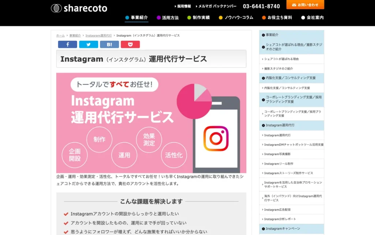The image size is (375, 235).
Task: Open sidebar Instagramキャンペーン heading
Action: 292,229
